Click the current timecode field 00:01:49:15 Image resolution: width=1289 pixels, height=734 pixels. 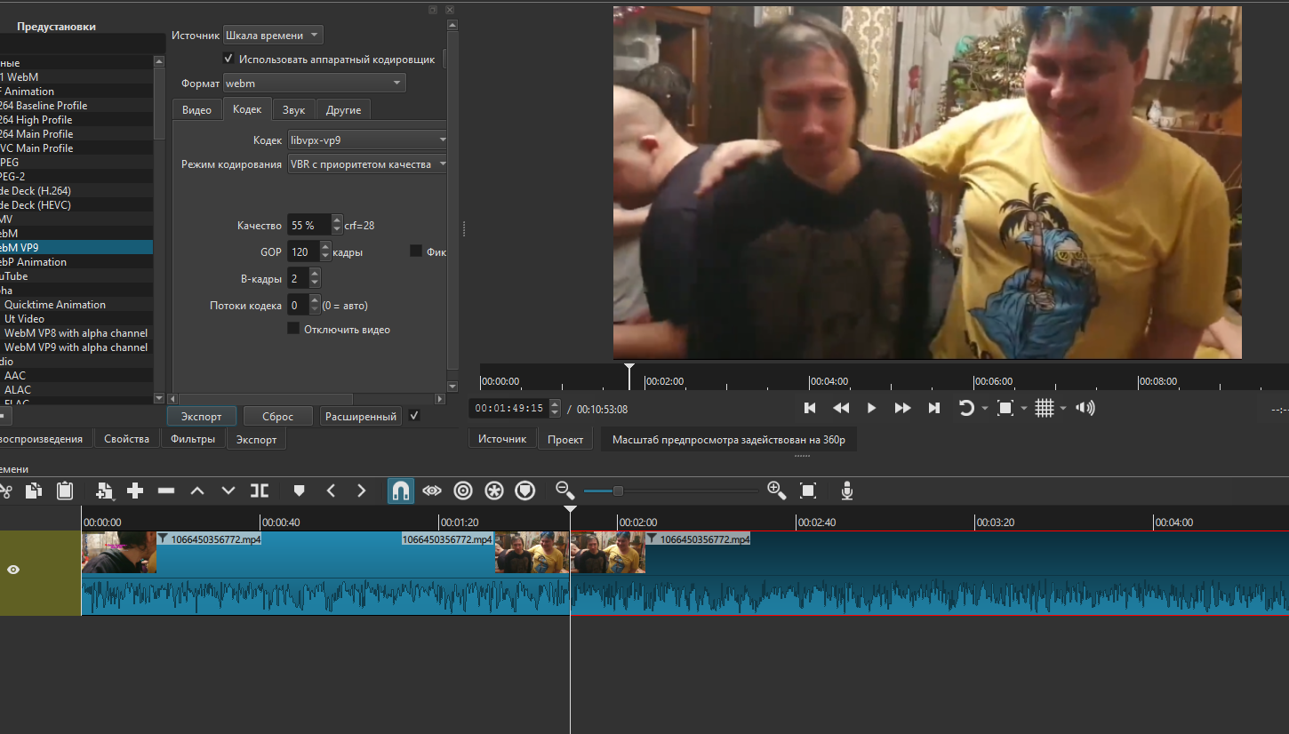pos(509,408)
